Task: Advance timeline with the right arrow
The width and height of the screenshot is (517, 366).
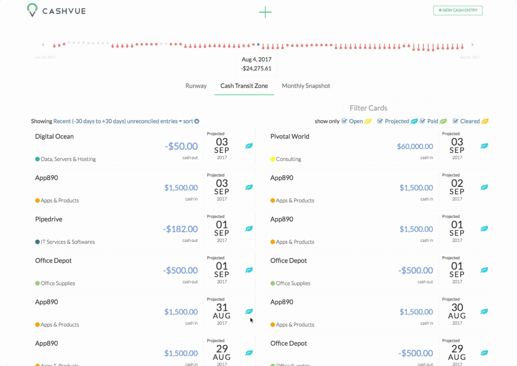Action: coord(472,45)
